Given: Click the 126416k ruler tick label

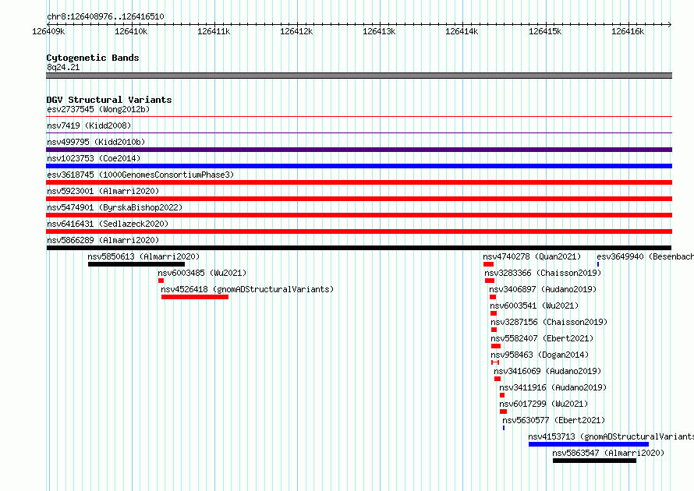Looking at the screenshot, I should click(x=628, y=31).
